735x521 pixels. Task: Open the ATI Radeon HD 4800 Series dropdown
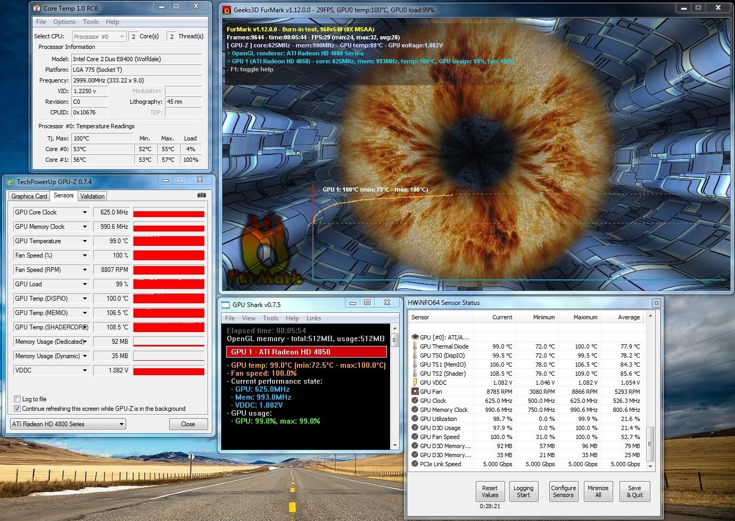(x=68, y=424)
